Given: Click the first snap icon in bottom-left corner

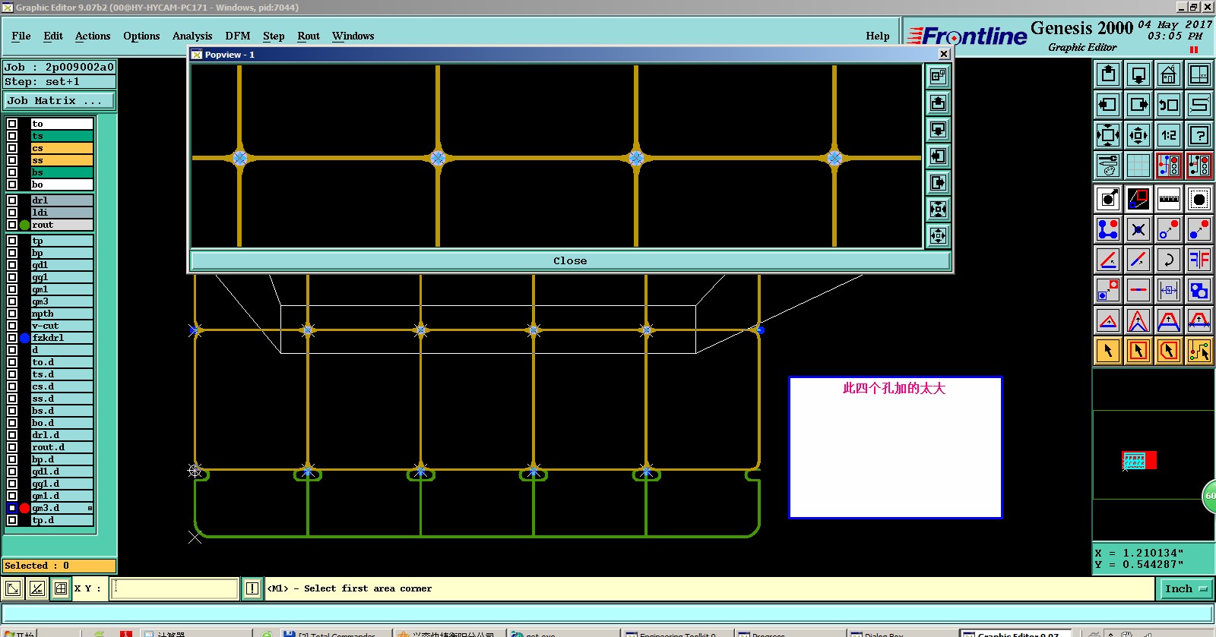Looking at the screenshot, I should click(13, 588).
